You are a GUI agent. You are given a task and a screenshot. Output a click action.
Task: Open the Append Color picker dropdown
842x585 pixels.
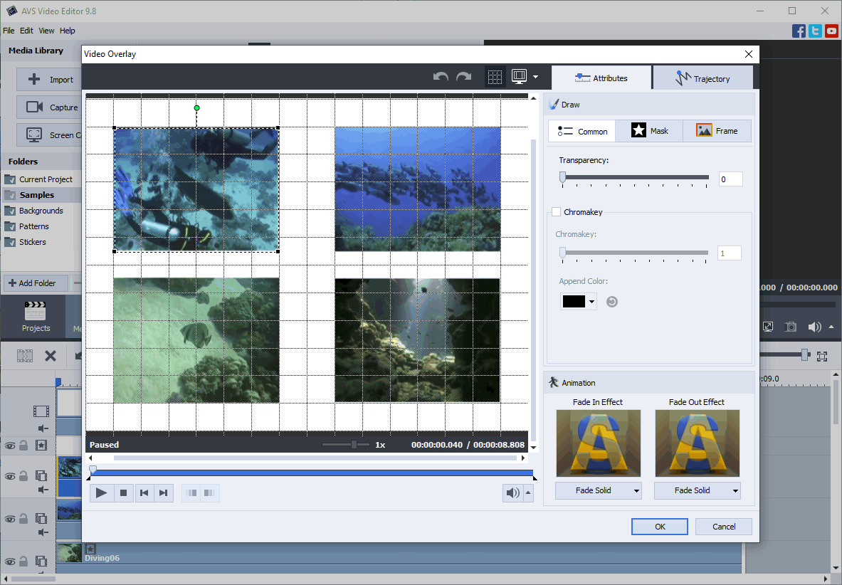[x=591, y=301]
